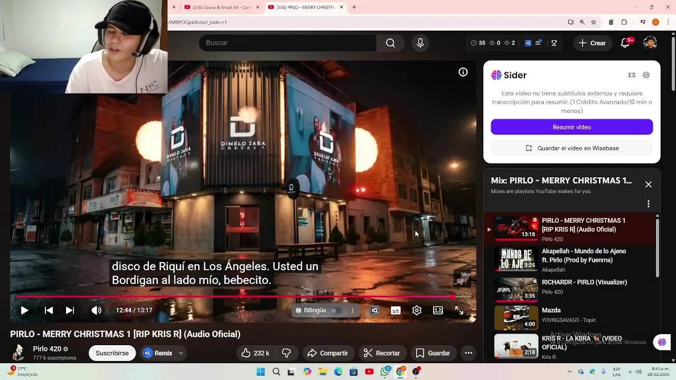Open YouTube notifications bell
The width and height of the screenshot is (676, 380).
point(625,43)
